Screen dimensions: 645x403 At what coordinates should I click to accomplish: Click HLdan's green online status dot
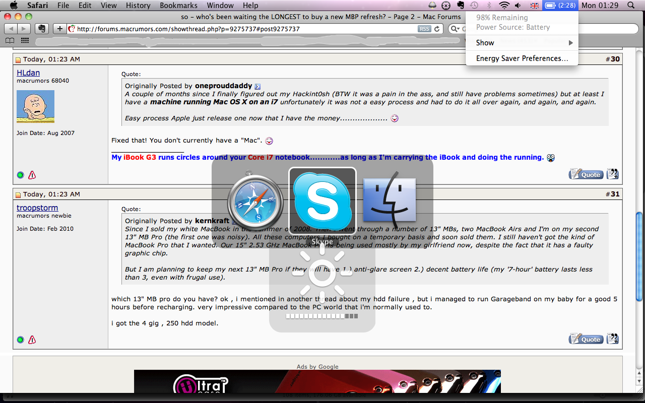[20, 175]
